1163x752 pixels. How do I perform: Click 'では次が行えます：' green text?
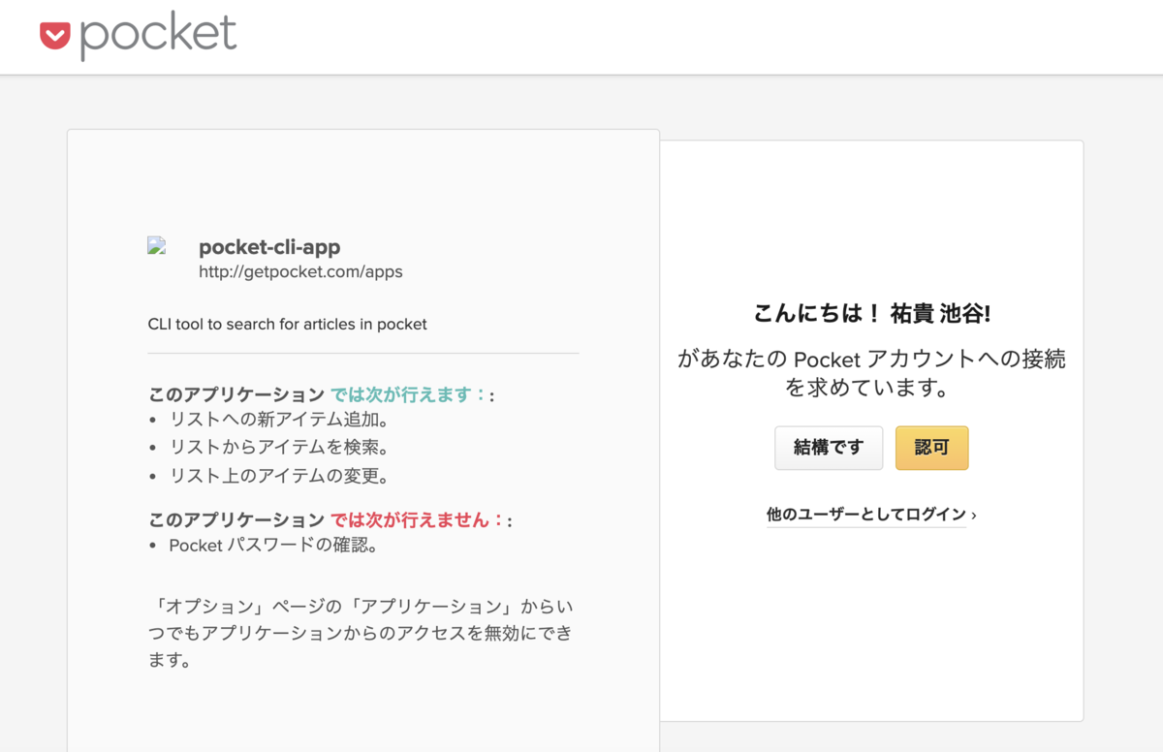408,394
